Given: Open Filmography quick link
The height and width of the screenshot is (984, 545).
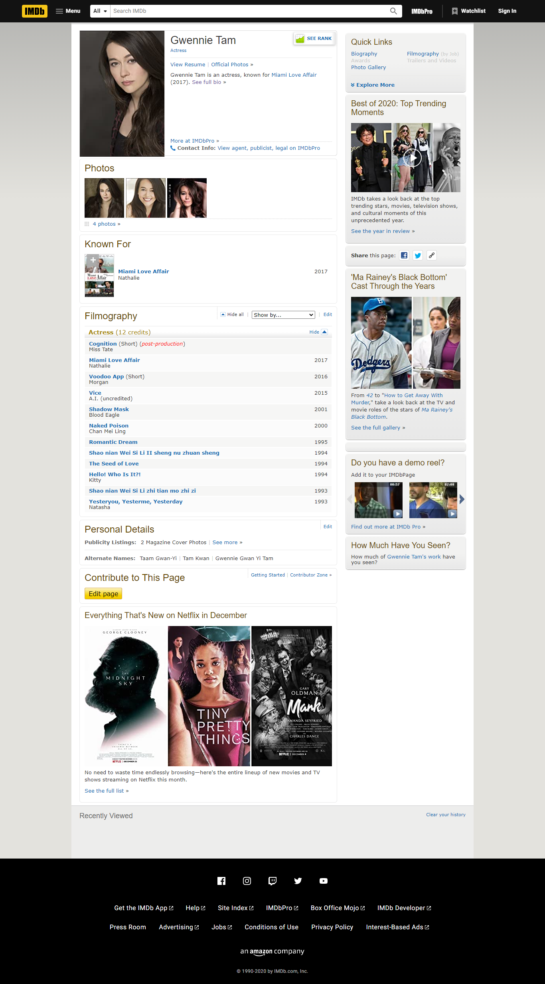Looking at the screenshot, I should click(423, 54).
